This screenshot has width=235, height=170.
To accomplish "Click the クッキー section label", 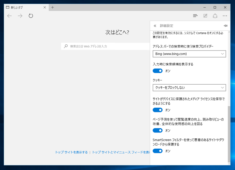I will click(157, 80).
